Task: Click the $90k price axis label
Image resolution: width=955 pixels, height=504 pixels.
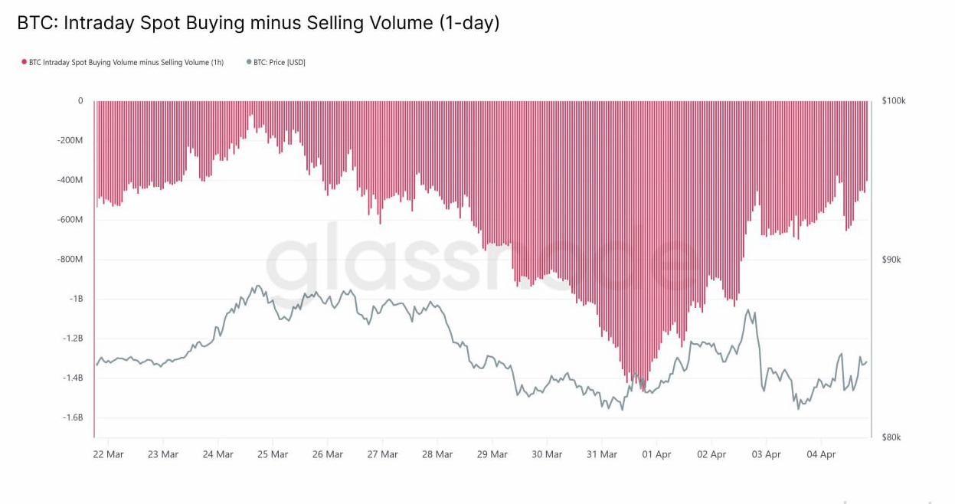Action: point(892,260)
